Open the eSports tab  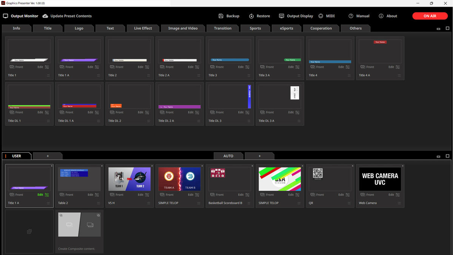click(x=287, y=28)
